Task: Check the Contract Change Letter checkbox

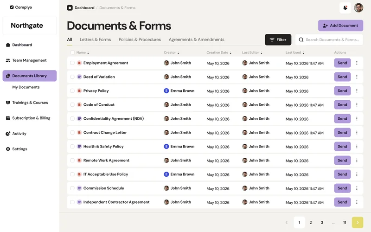Action: 72,133
